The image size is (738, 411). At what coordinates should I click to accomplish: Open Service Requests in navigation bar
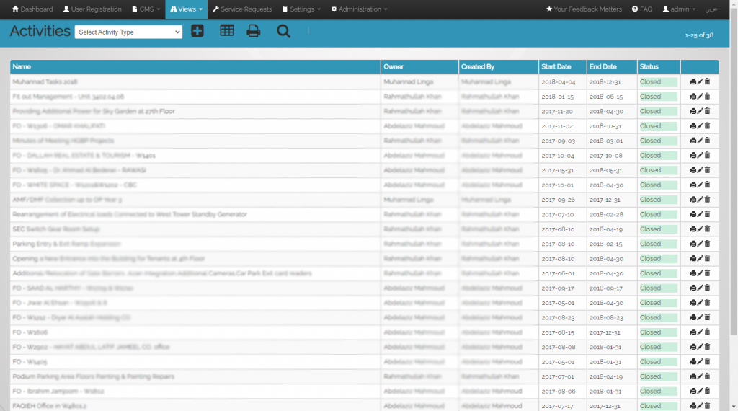(242, 9)
